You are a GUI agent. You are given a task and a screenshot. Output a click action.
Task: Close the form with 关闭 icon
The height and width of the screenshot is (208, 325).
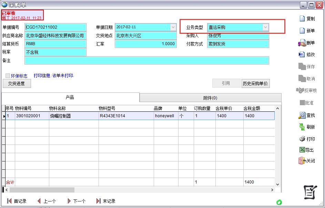pyautogui.click(x=302, y=161)
